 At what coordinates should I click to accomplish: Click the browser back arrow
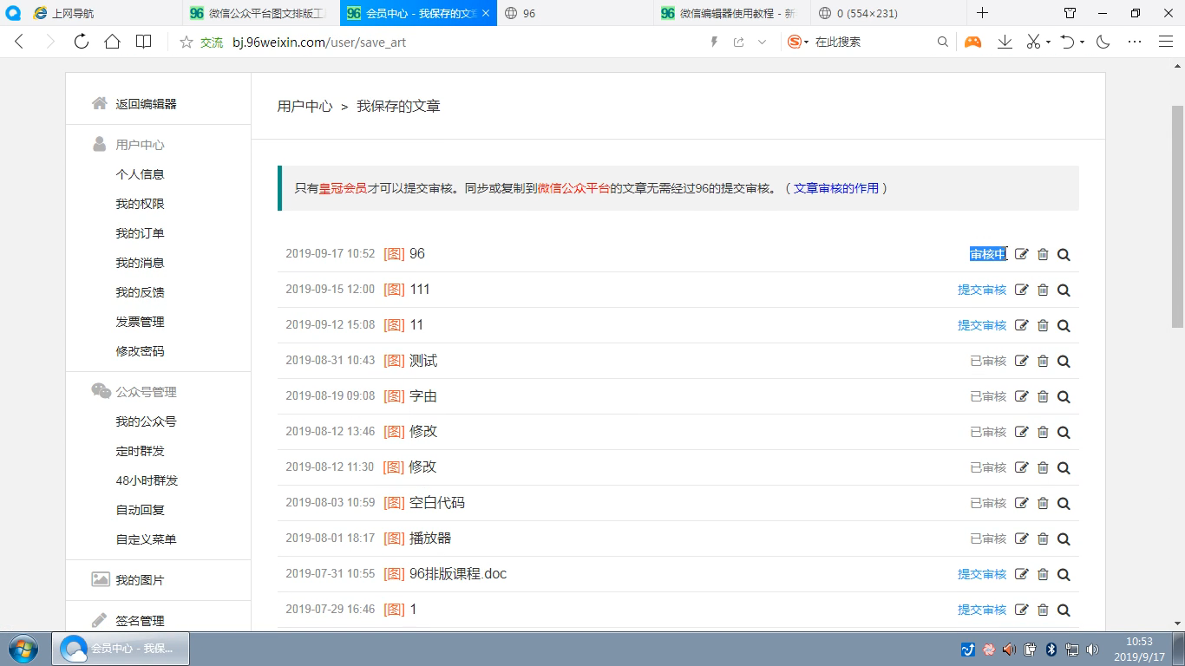(x=19, y=42)
